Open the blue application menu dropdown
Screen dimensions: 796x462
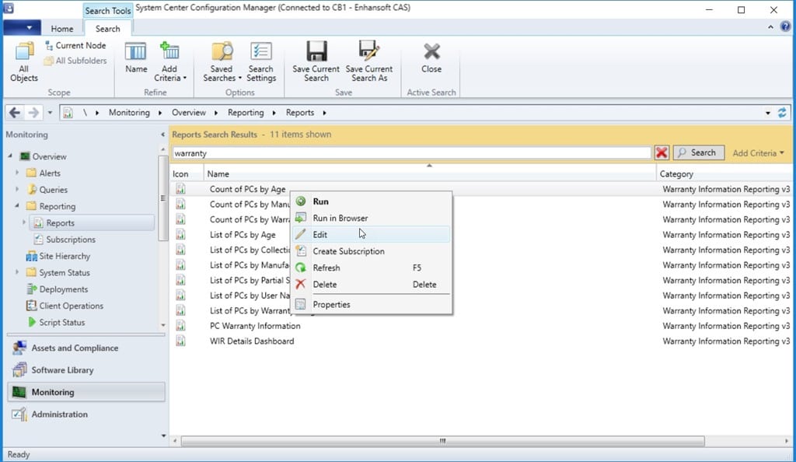22,28
